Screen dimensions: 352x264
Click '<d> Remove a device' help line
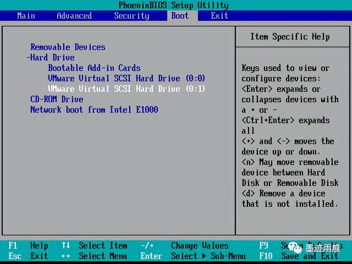284,193
